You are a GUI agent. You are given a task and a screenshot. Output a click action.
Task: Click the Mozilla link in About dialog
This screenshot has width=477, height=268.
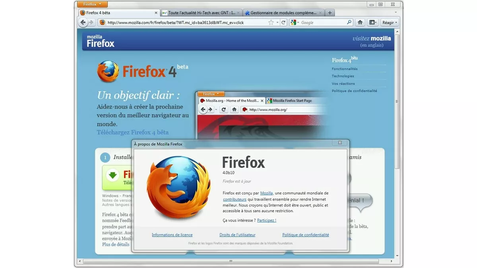(x=266, y=193)
